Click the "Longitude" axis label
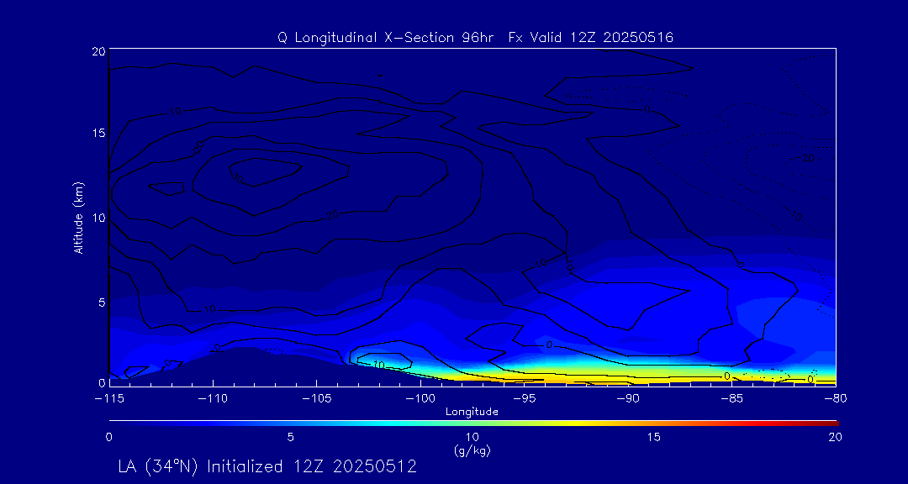The image size is (908, 484). [472, 412]
